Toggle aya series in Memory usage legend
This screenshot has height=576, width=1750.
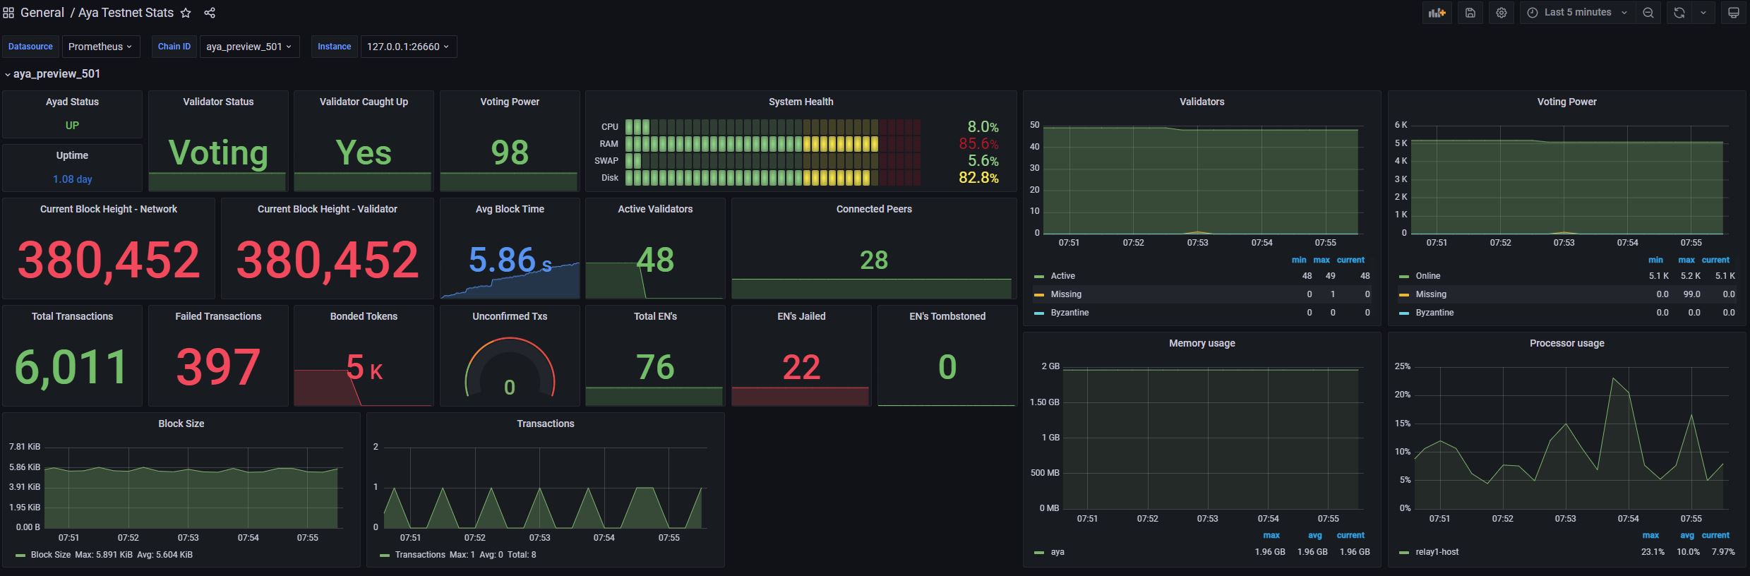[x=1057, y=552]
